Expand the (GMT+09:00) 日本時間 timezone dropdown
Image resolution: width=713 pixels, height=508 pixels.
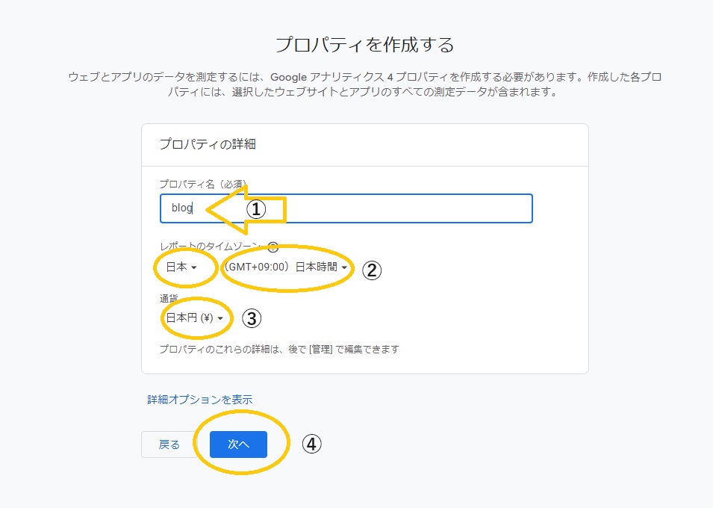tap(287, 267)
